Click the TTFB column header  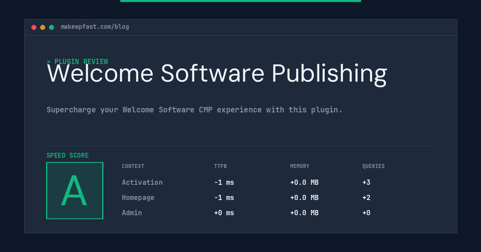pyautogui.click(x=220, y=166)
